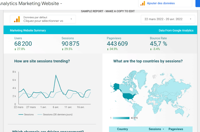
Task: Sort table by the Pageviews column header
Action: [x=176, y=129]
